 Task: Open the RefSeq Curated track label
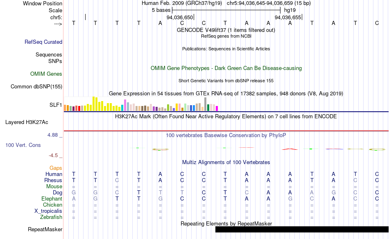[43, 42]
